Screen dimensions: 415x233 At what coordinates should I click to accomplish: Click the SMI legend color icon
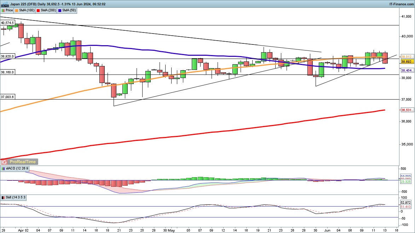click(x=3, y=197)
